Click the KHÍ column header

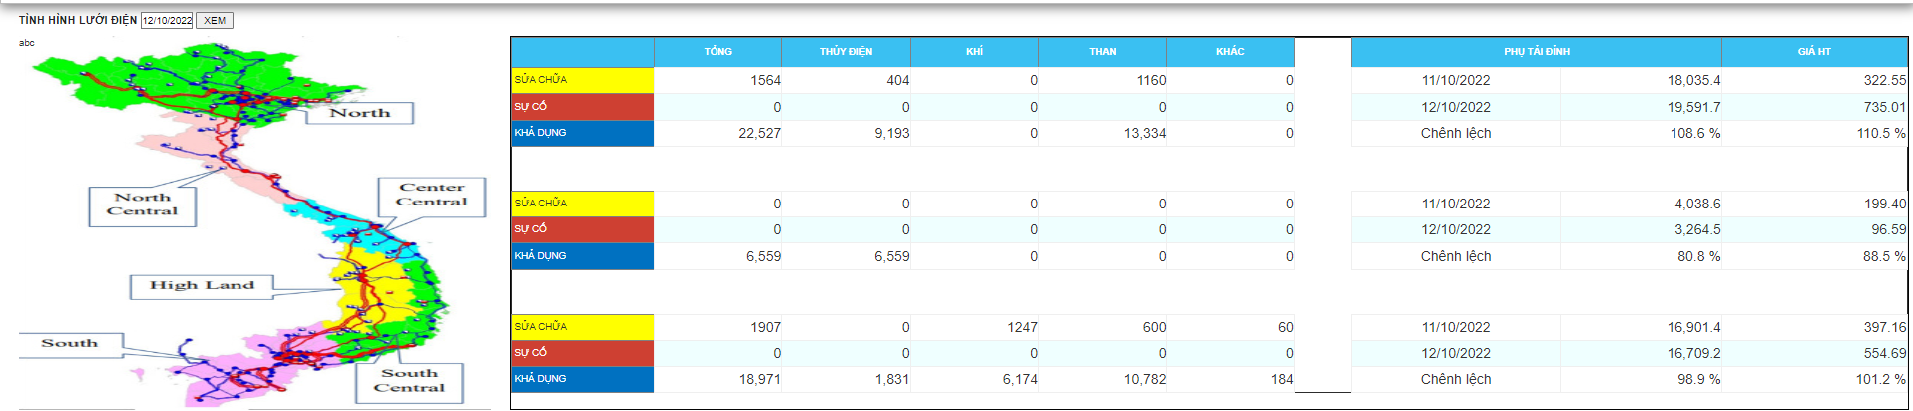point(974,52)
